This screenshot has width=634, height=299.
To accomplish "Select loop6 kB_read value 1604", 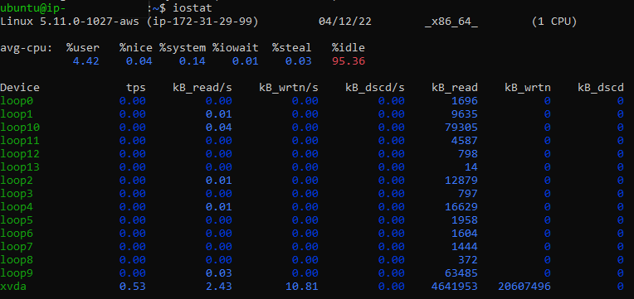I will click(x=465, y=234).
